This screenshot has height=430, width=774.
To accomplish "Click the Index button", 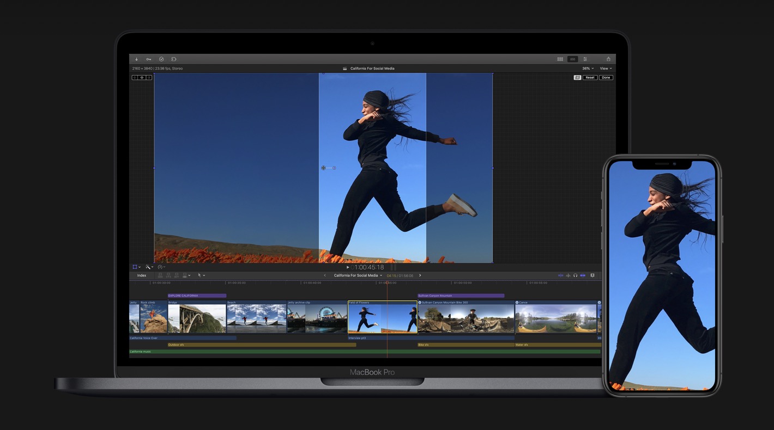I will 142,275.
